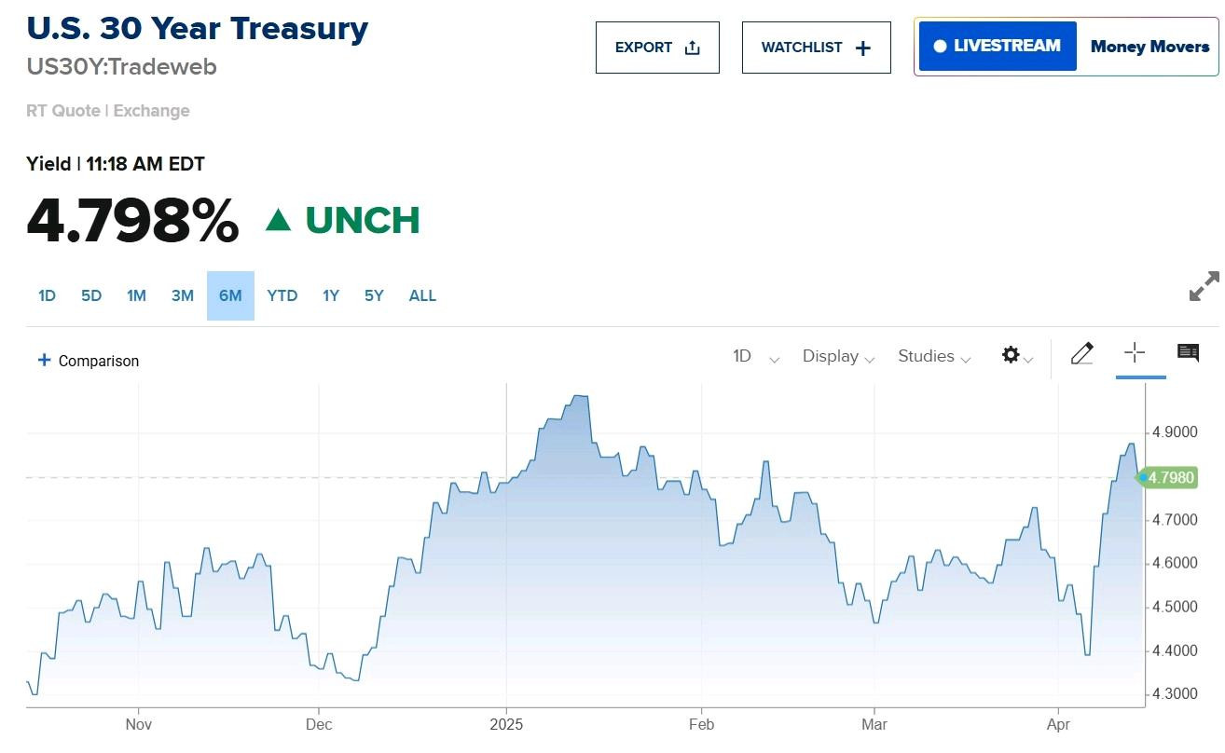
Task: Expand the Display dropdown
Action: click(x=838, y=356)
